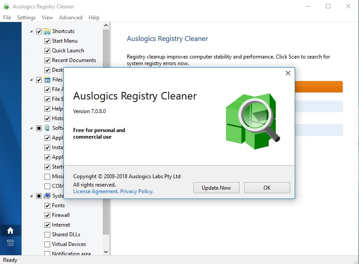Open the Help menu
This screenshot has height=264, width=359.
click(x=94, y=18)
